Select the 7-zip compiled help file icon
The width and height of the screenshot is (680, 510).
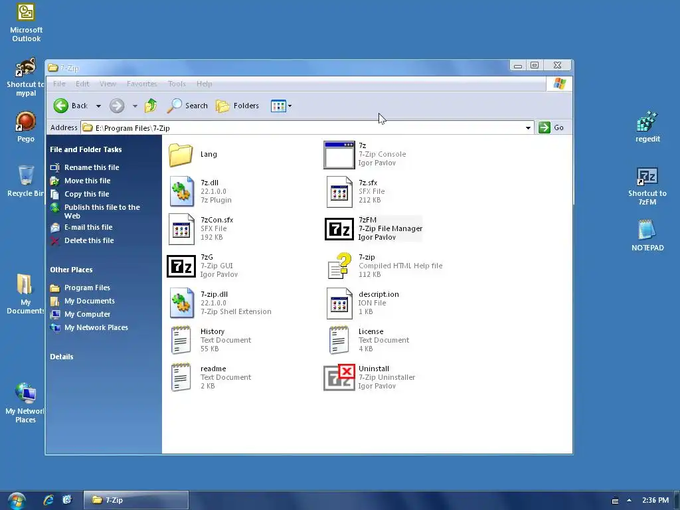coord(339,266)
